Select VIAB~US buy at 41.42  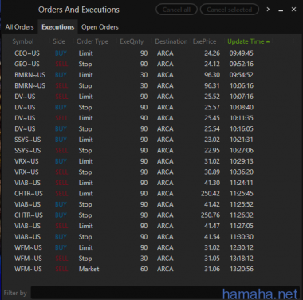[x=151, y=204]
